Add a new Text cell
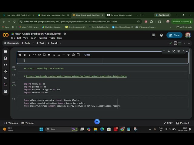Screen dimensions: 194x145 (40, 43)
